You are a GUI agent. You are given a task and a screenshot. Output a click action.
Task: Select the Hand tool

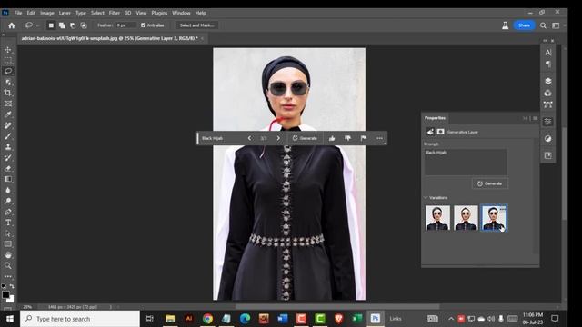coord(8,255)
